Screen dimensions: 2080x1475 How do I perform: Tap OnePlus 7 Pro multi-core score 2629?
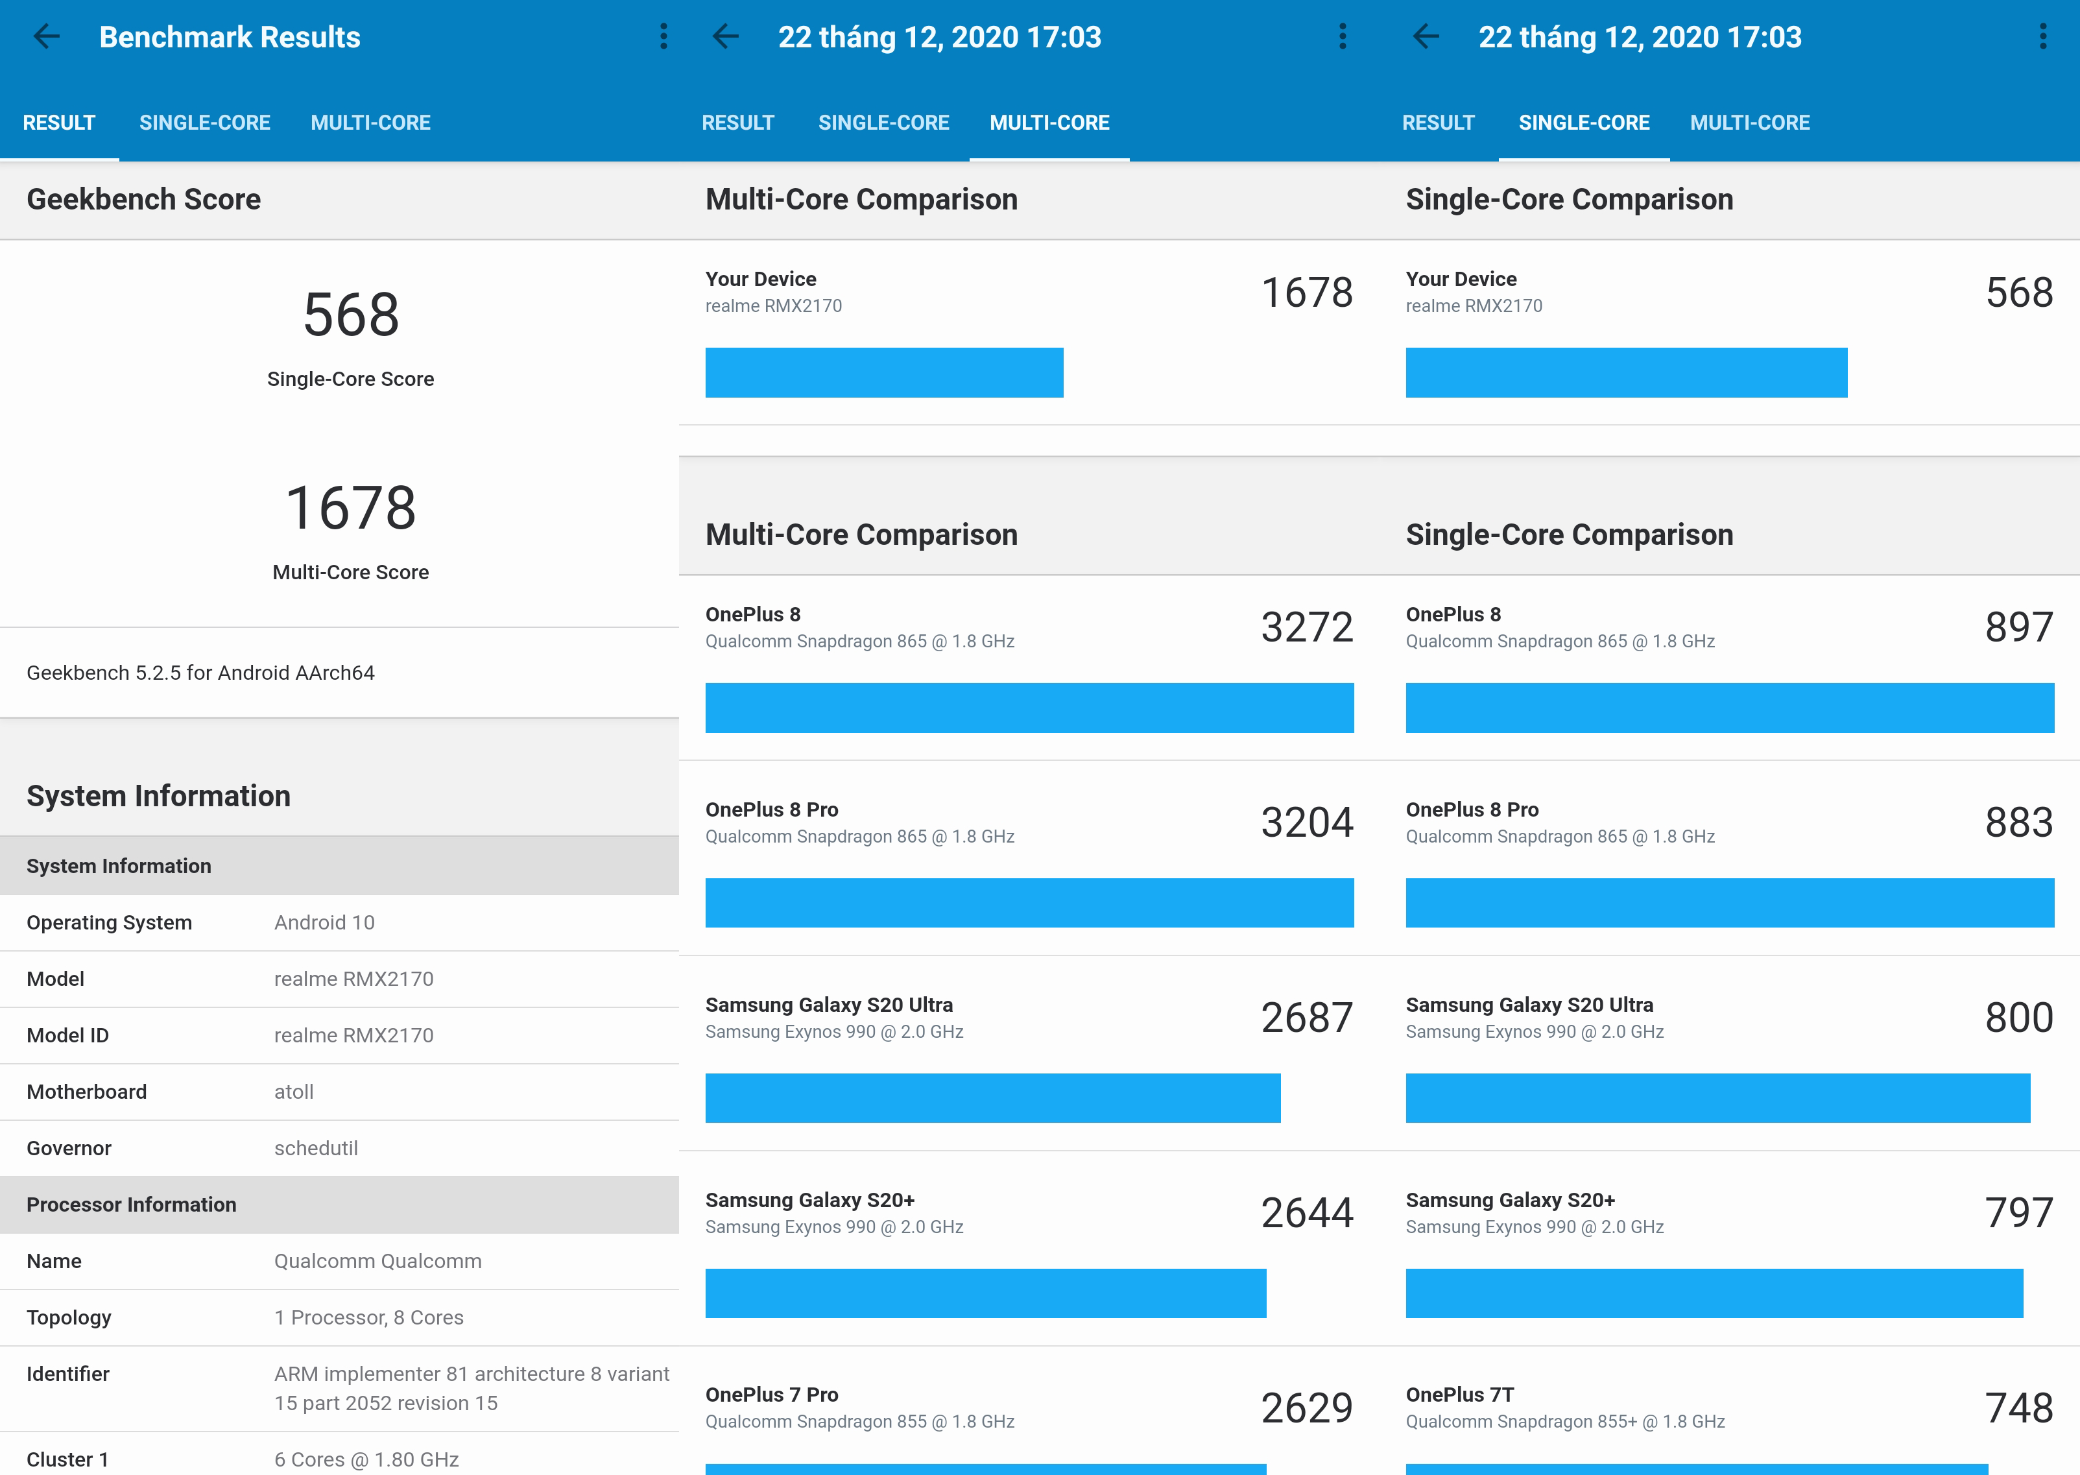(1306, 1409)
